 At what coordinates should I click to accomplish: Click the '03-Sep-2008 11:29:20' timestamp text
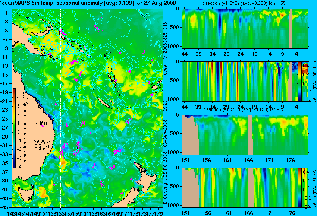[165, 123]
